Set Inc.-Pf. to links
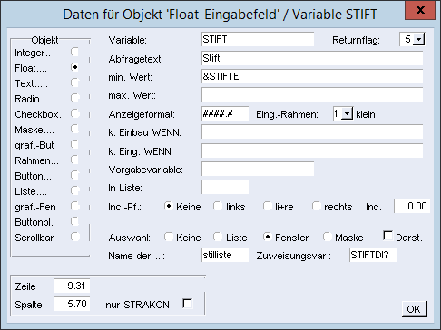441x330 pixels. pyautogui.click(x=218, y=206)
